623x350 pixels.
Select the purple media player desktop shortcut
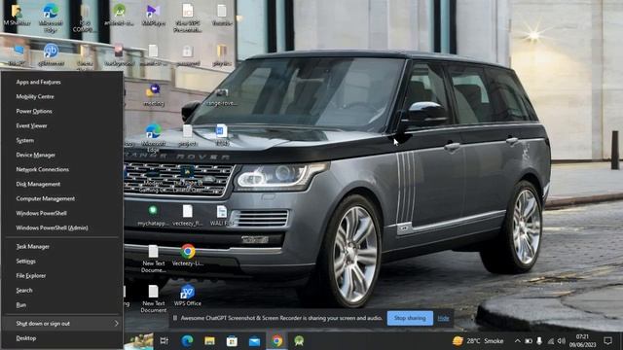[154, 15]
